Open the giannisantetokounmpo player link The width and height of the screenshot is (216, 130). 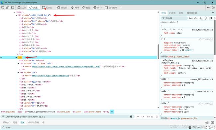click(x=66, y=67)
